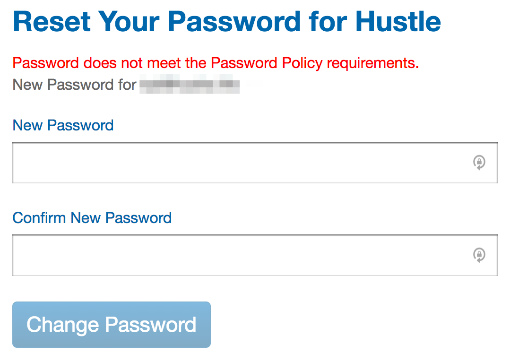Focus the Confirm New Password input field

click(236, 255)
